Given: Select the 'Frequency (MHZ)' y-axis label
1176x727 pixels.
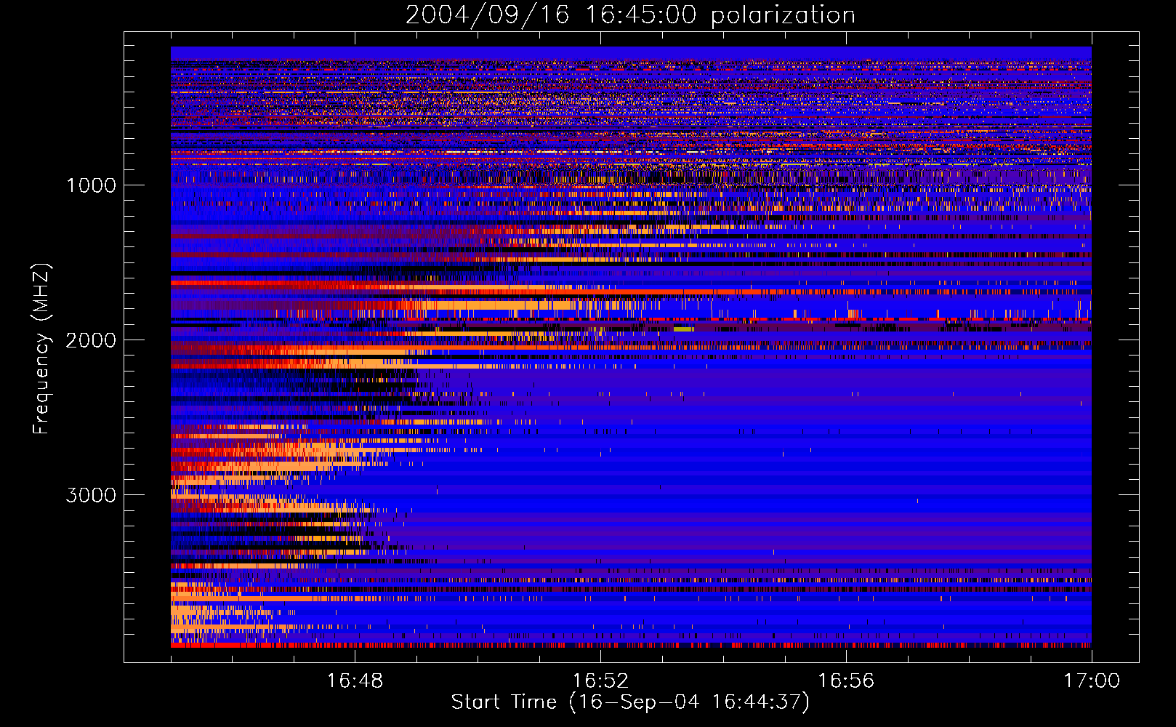Looking at the screenshot, I should 41,349.
